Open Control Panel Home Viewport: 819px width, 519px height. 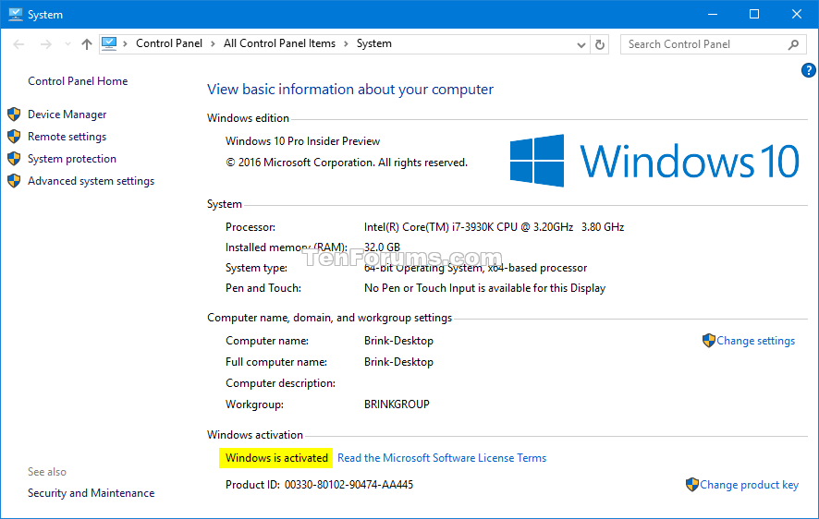(78, 81)
